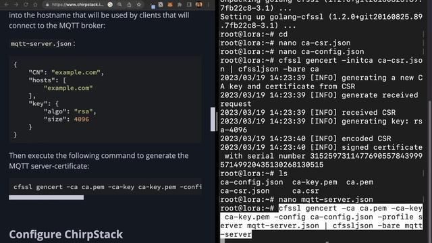
Task: Go back in the browser
Action: tap(7, 5)
